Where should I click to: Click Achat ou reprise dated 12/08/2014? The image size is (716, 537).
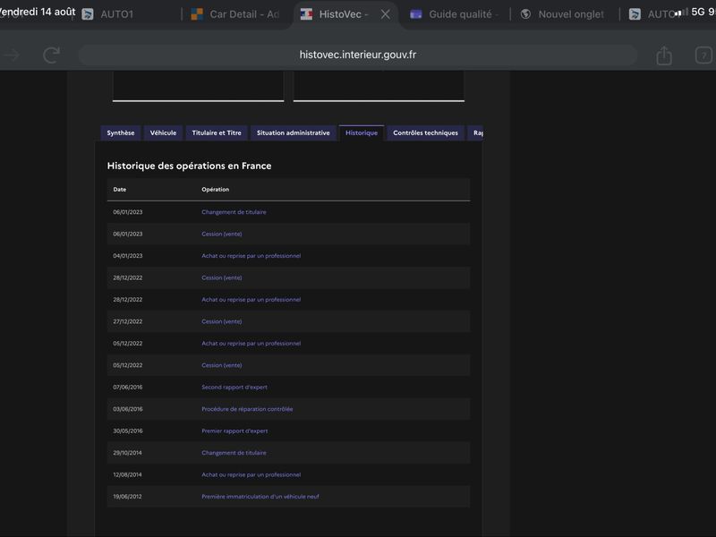(251, 475)
